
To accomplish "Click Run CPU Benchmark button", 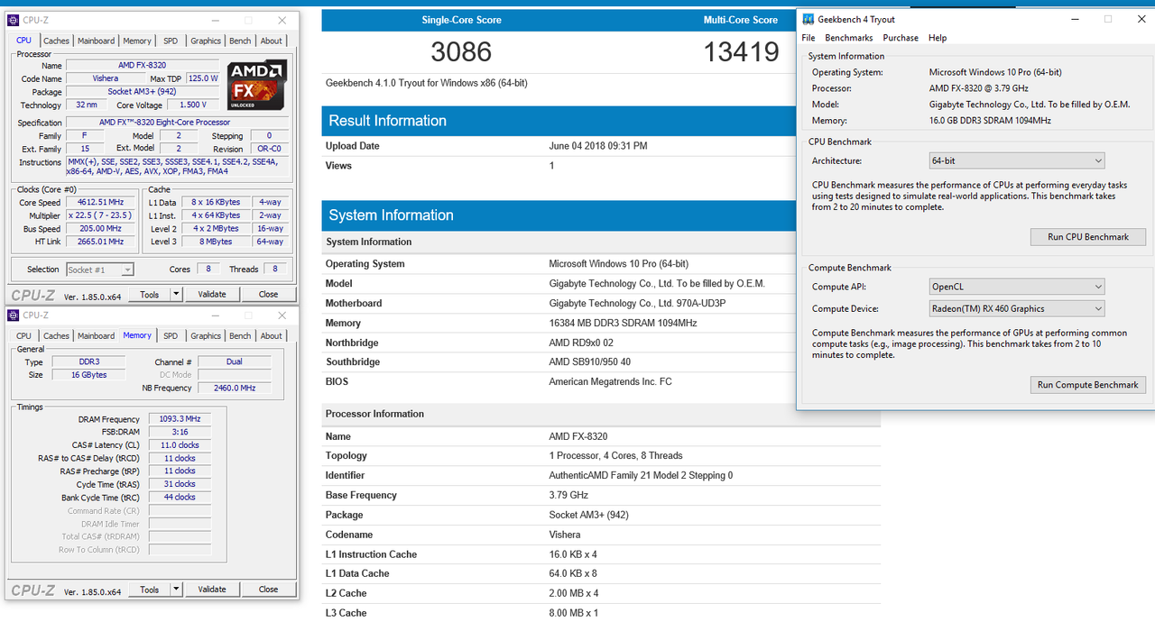I will (x=1088, y=237).
